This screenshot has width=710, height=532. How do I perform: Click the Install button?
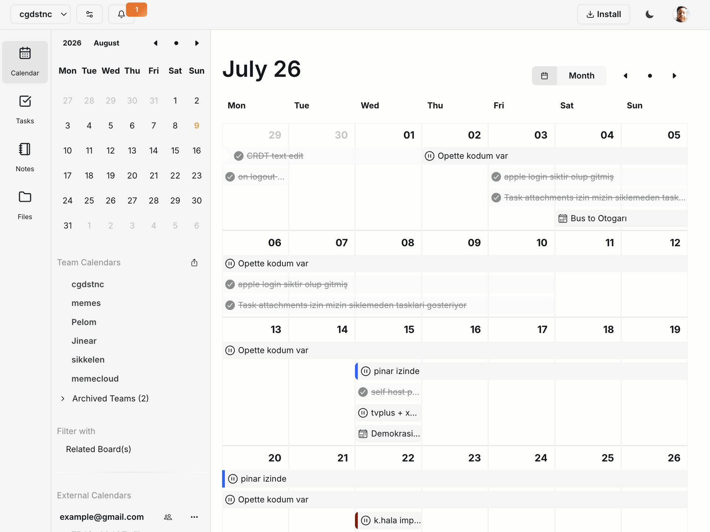[603, 14]
